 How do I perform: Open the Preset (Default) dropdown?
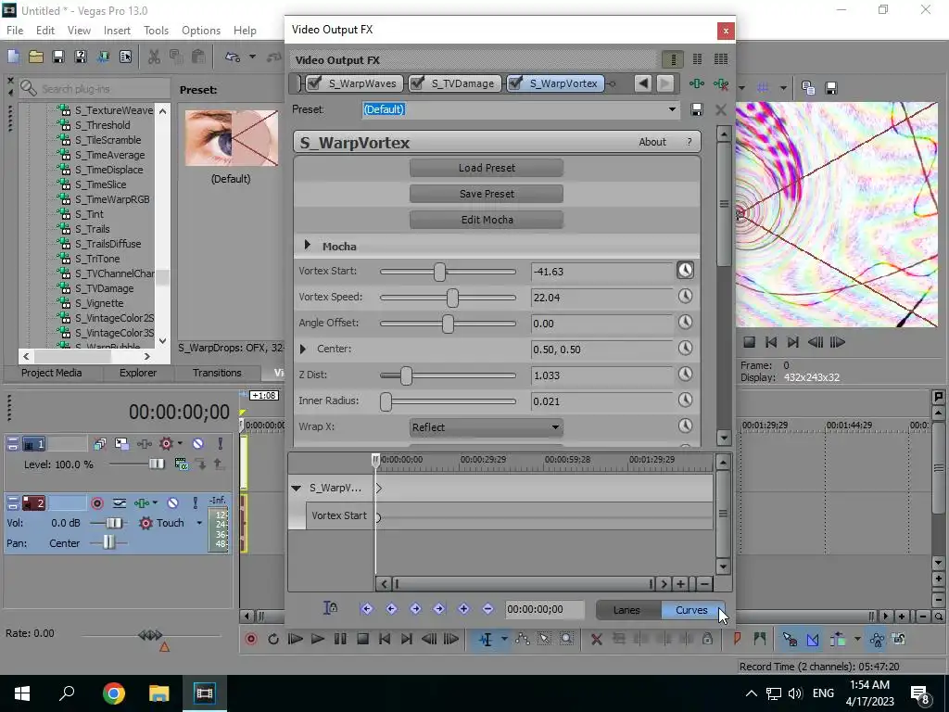point(672,109)
